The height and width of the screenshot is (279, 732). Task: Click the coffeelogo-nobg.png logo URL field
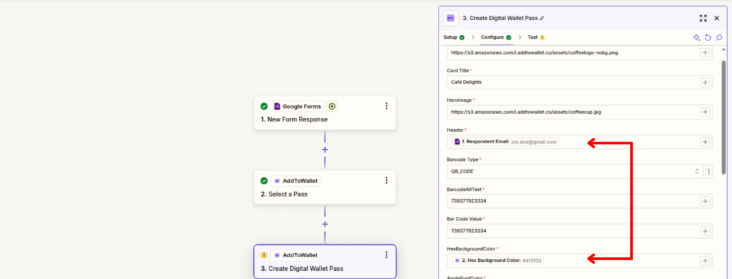point(579,53)
